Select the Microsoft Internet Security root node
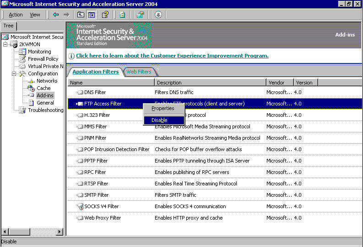Screen dimensions: 363x247 [x=37, y=37]
